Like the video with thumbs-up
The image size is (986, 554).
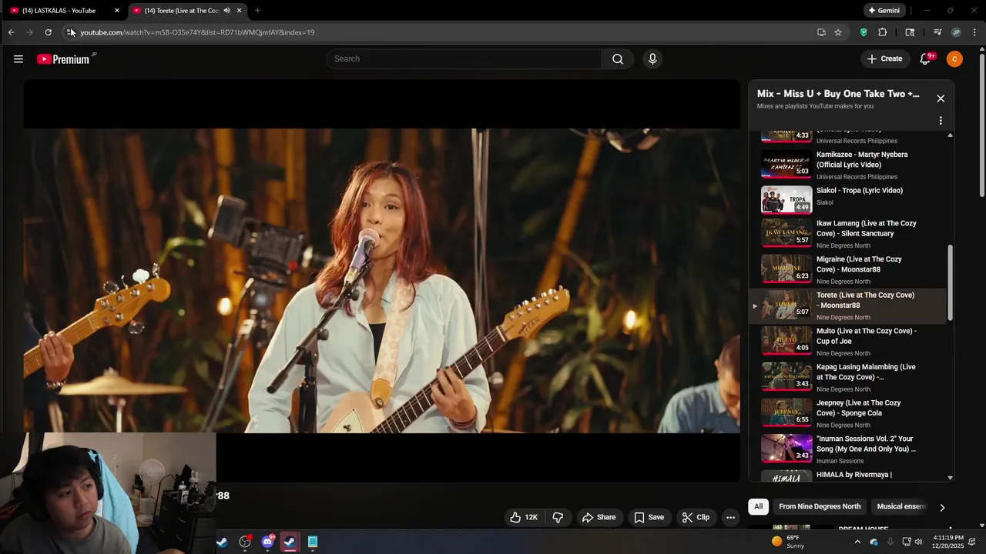point(523,517)
